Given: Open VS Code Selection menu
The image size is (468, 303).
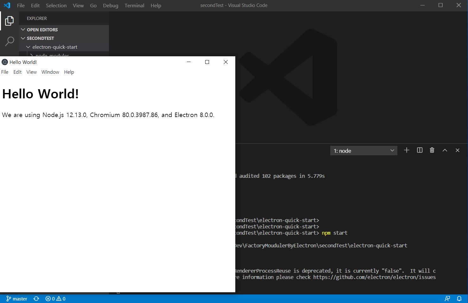Looking at the screenshot, I should coord(56,5).
